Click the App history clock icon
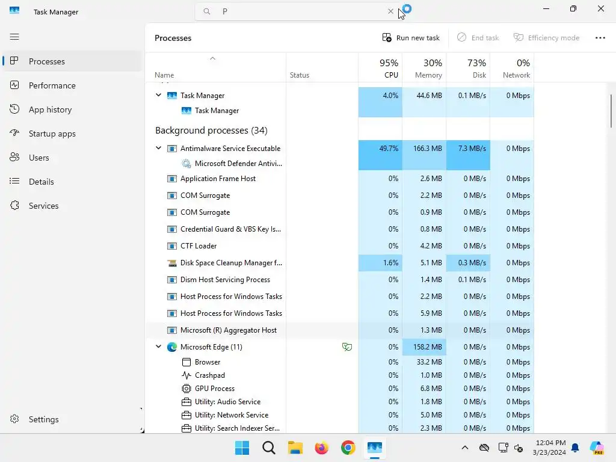Screen dimensions: 616x462 point(14,109)
